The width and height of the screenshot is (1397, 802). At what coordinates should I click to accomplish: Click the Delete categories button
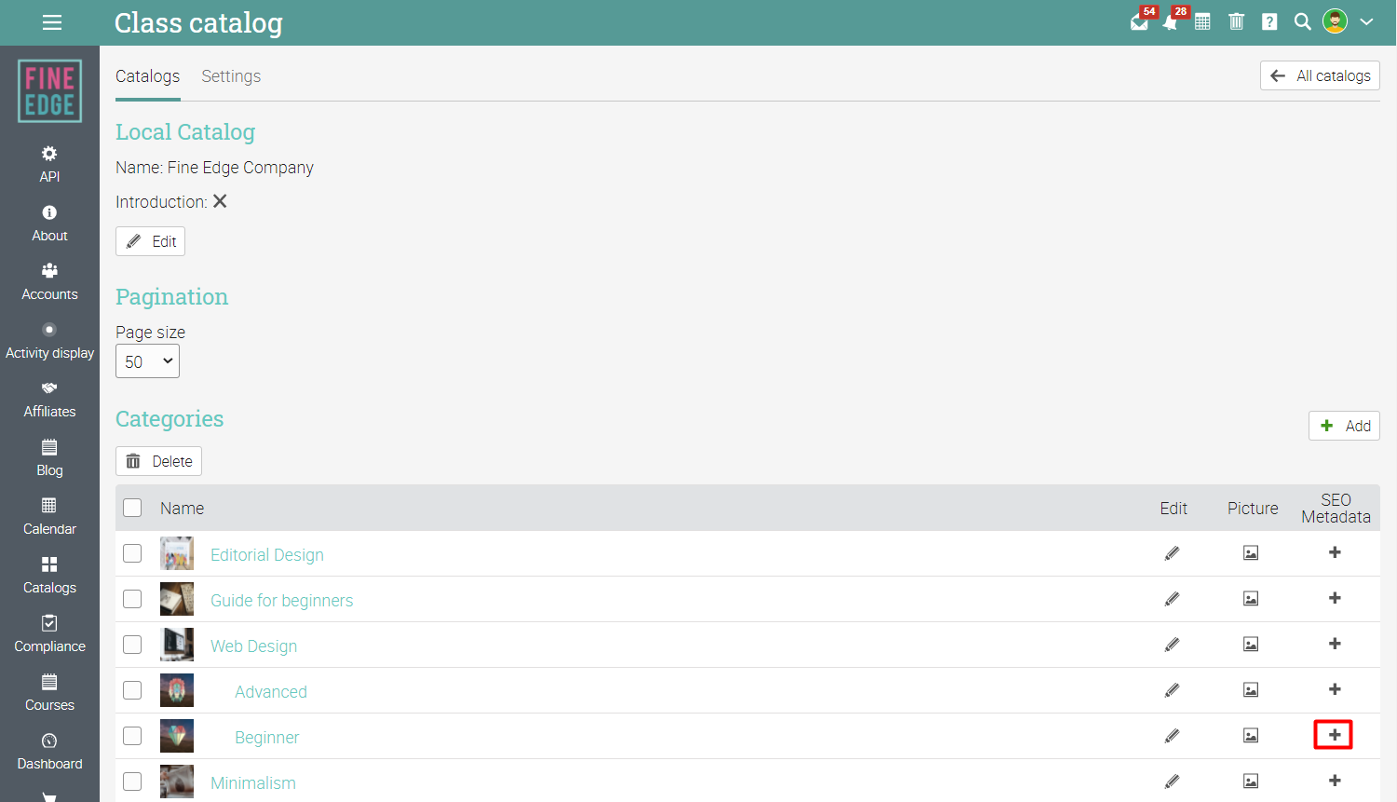158,461
